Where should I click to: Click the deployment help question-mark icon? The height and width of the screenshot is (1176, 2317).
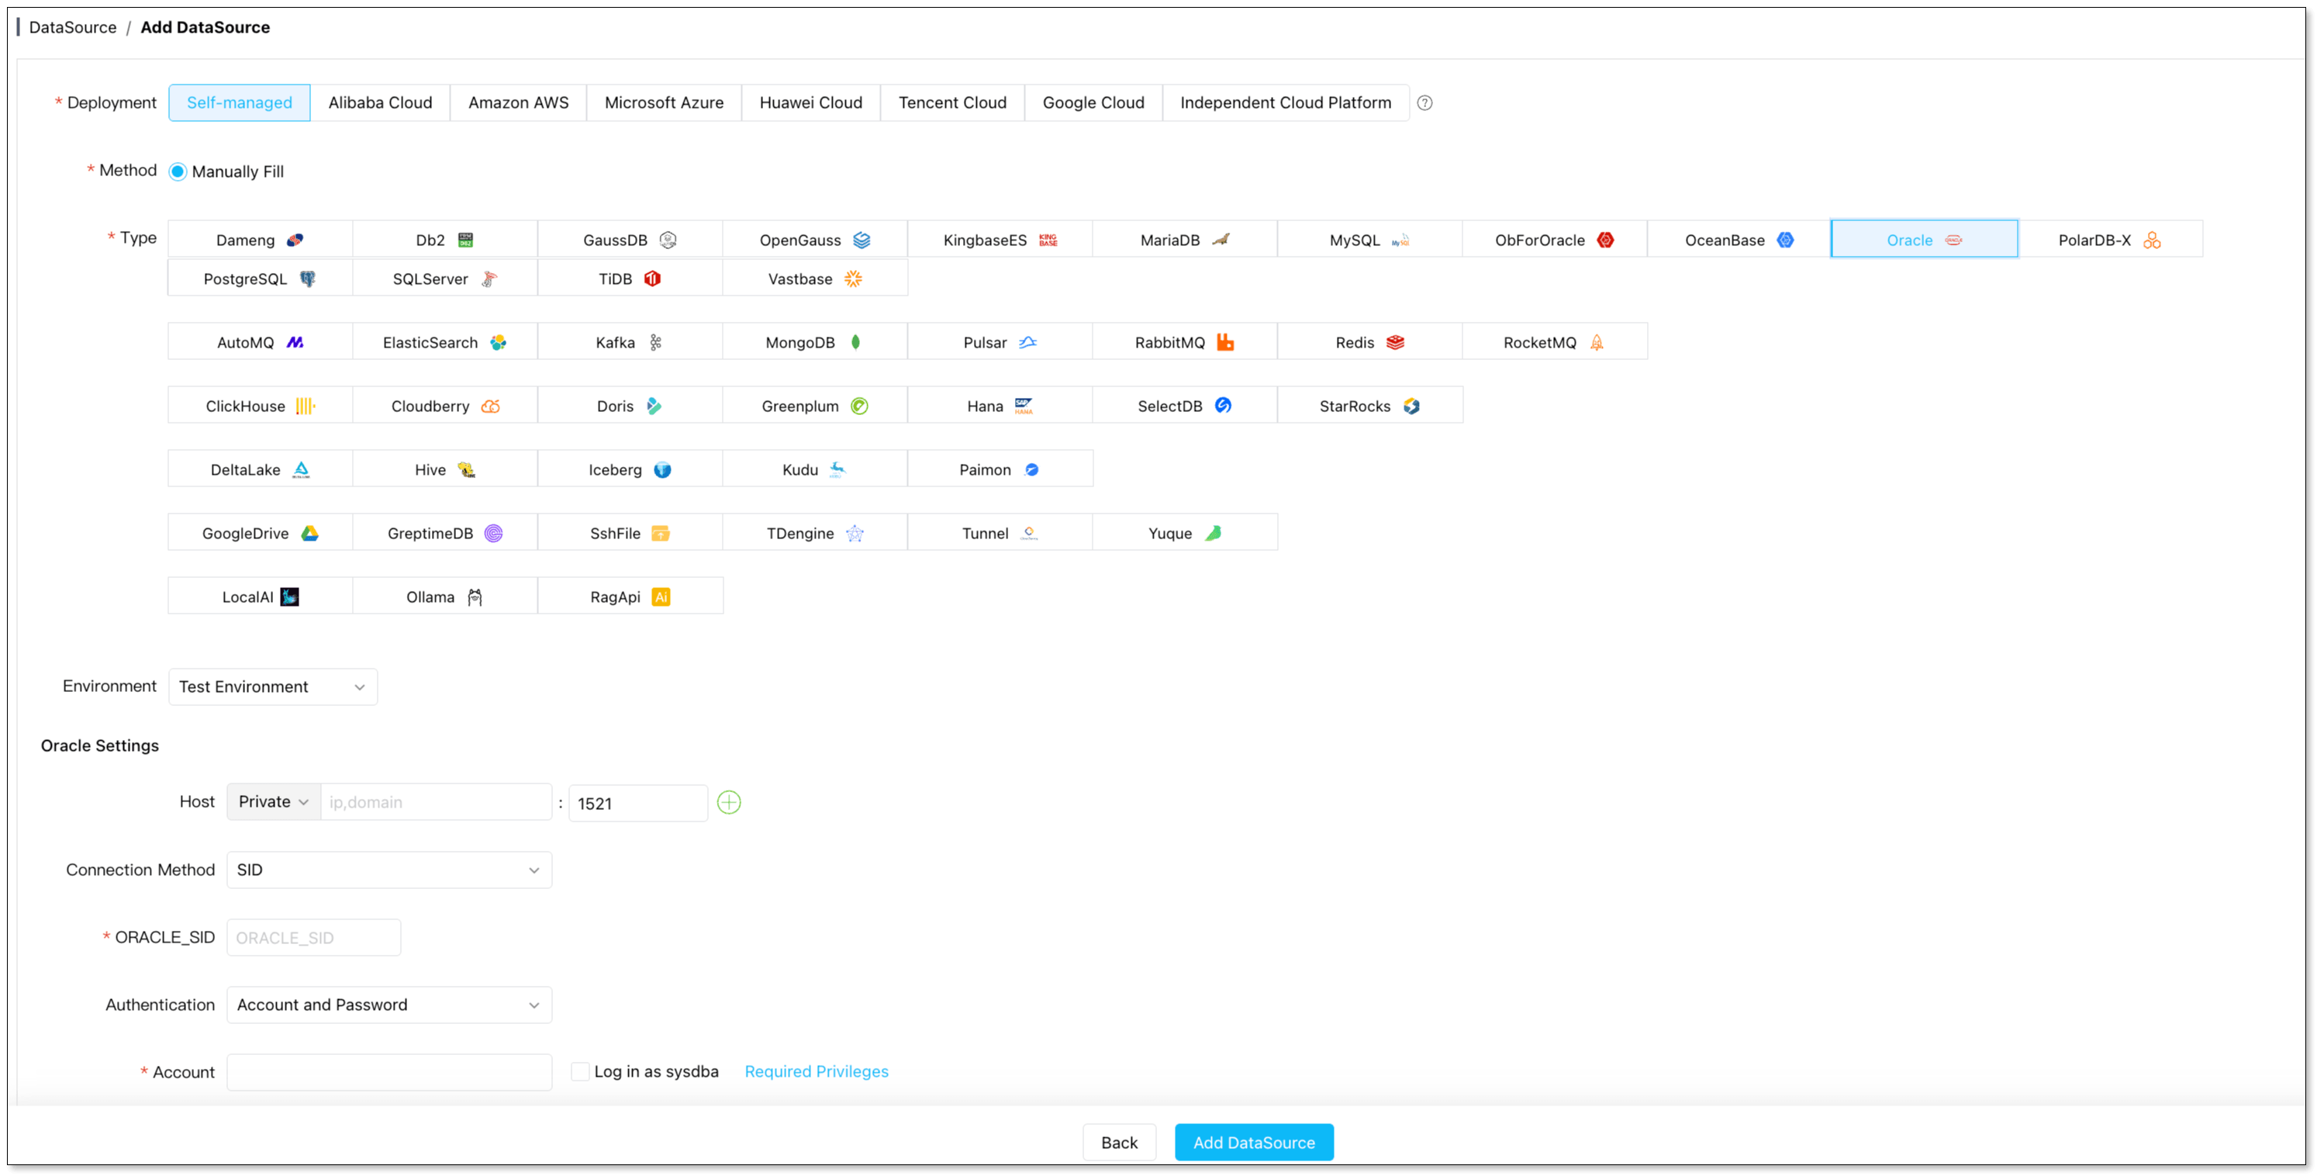tap(1424, 102)
